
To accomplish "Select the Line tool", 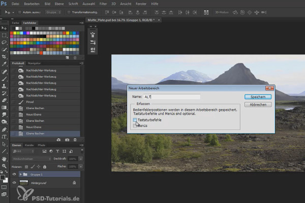I will pyautogui.click(x=4, y=151).
